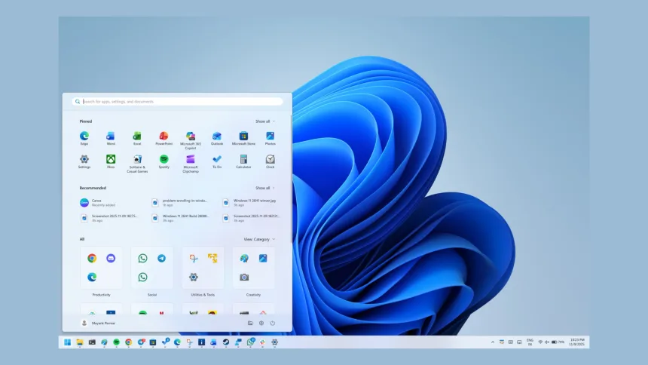Open Spotify from the taskbar

click(117, 342)
